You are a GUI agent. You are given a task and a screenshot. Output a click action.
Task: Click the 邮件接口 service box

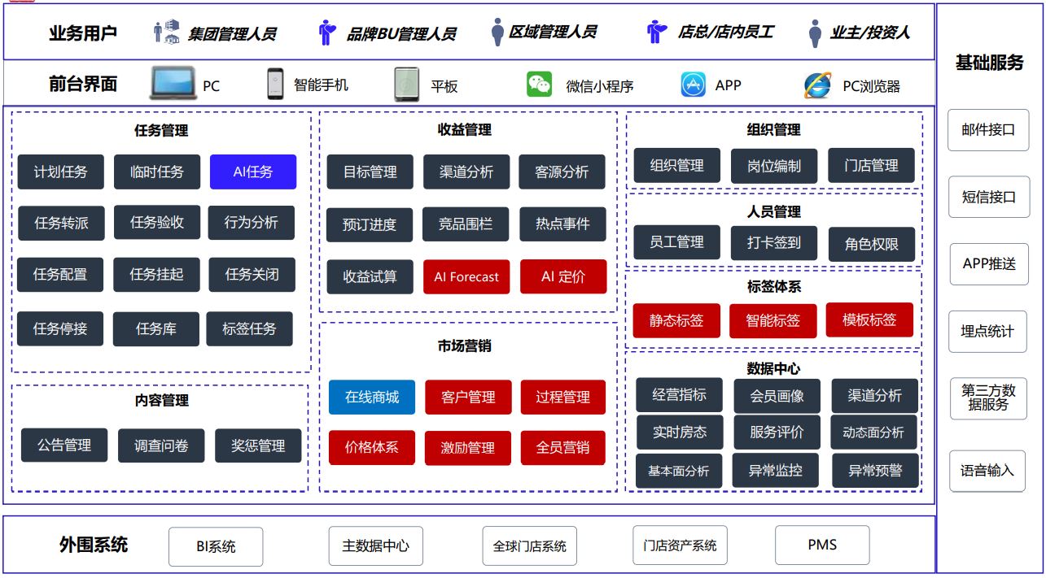click(988, 130)
